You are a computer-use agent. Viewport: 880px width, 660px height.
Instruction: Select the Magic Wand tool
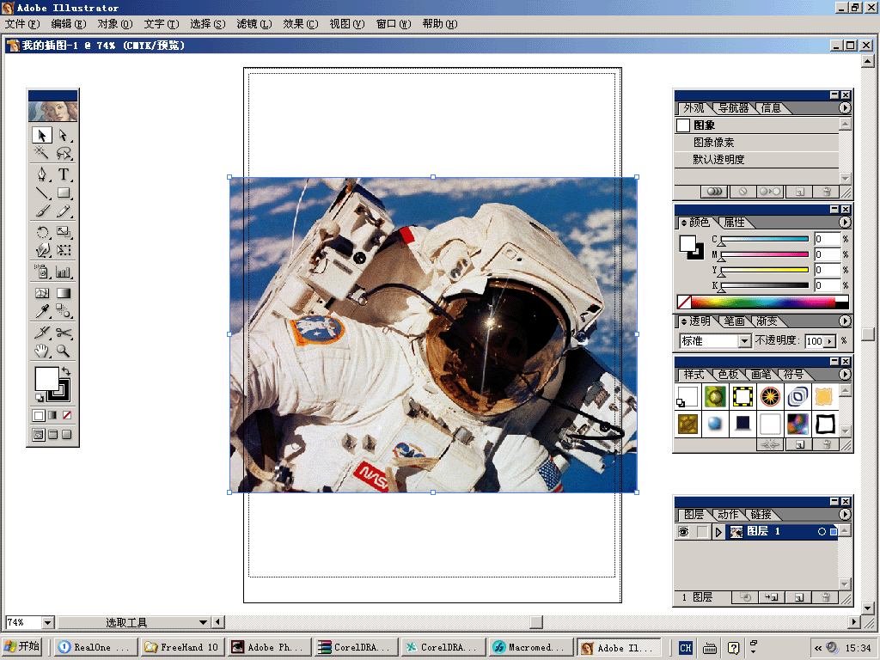point(41,153)
